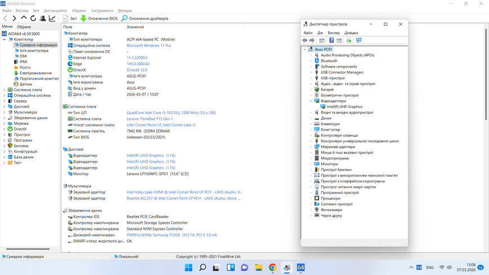The width and height of the screenshot is (489, 275).
Task: Open the graph icon in AIDA64 toolbar
Action: [x=52, y=19]
